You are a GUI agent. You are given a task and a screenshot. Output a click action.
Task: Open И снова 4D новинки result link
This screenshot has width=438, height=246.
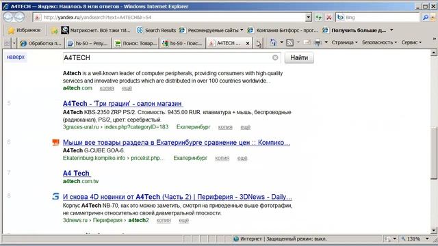[177, 197]
